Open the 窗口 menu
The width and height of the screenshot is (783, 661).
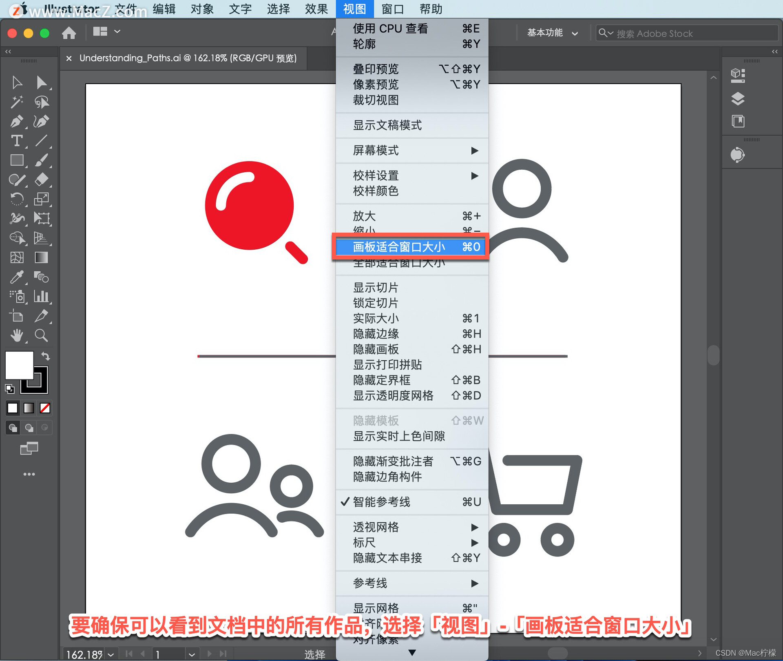click(x=392, y=9)
